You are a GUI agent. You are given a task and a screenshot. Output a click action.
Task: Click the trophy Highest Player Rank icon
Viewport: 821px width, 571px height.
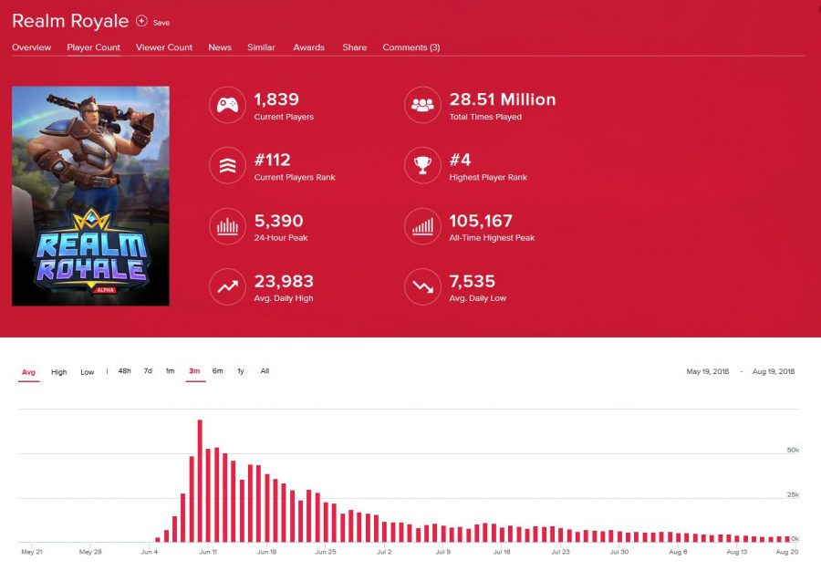tap(422, 165)
